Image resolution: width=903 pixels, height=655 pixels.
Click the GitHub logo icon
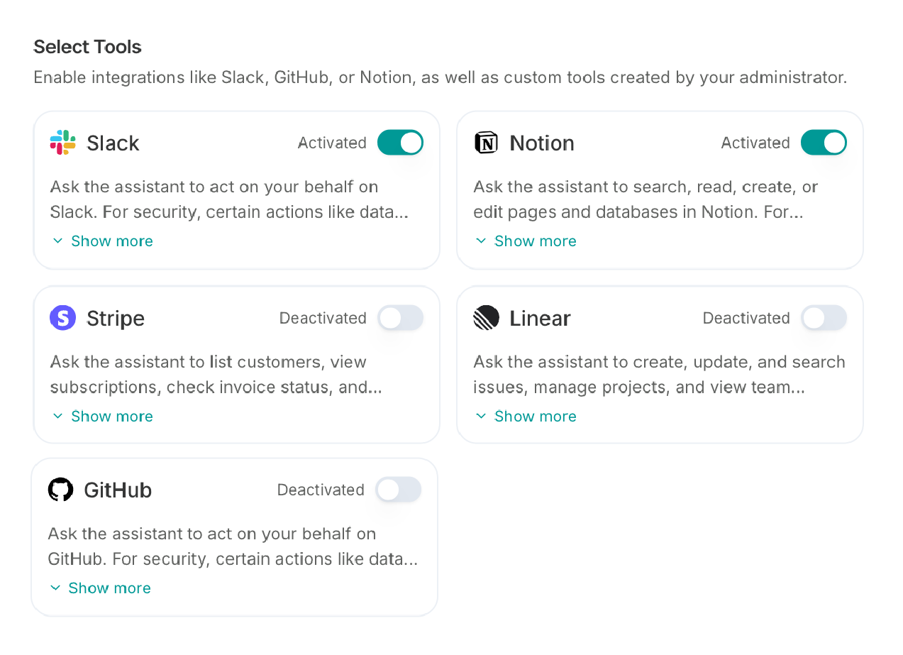click(x=60, y=490)
